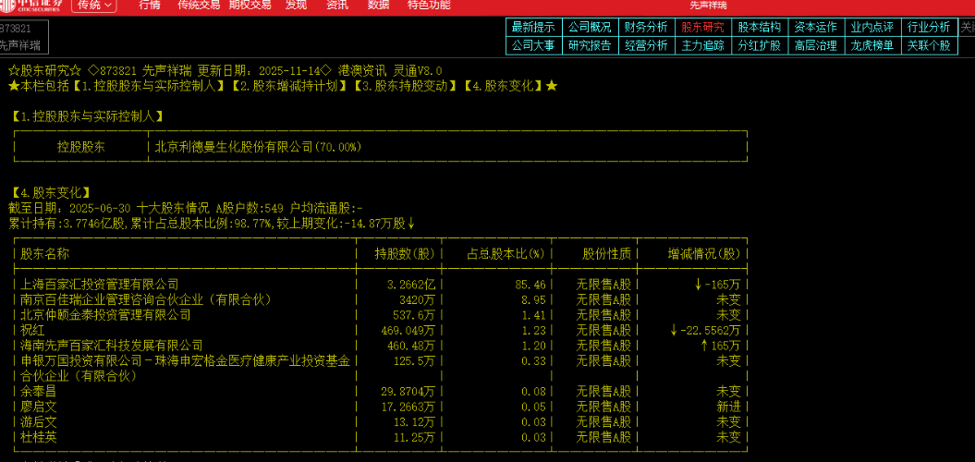Open the 行情 menu
This screenshot has width=975, height=462.
[149, 5]
